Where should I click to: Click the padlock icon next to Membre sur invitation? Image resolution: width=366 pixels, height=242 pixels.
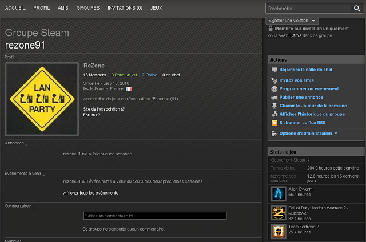pyautogui.click(x=270, y=29)
